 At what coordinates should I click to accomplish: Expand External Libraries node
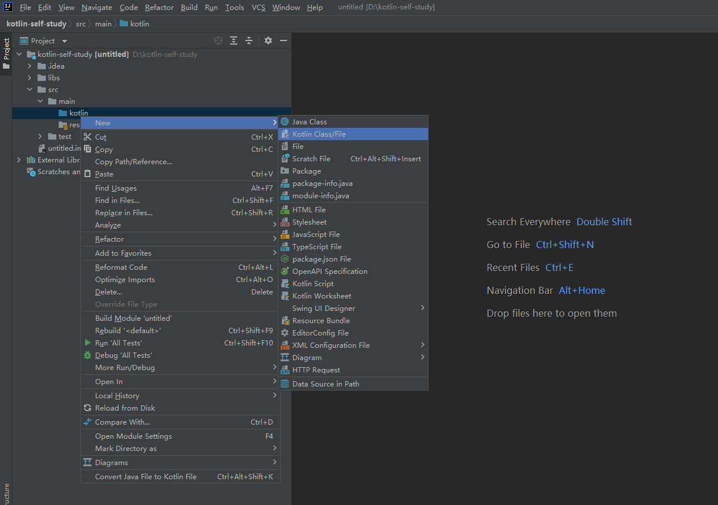tap(19, 160)
